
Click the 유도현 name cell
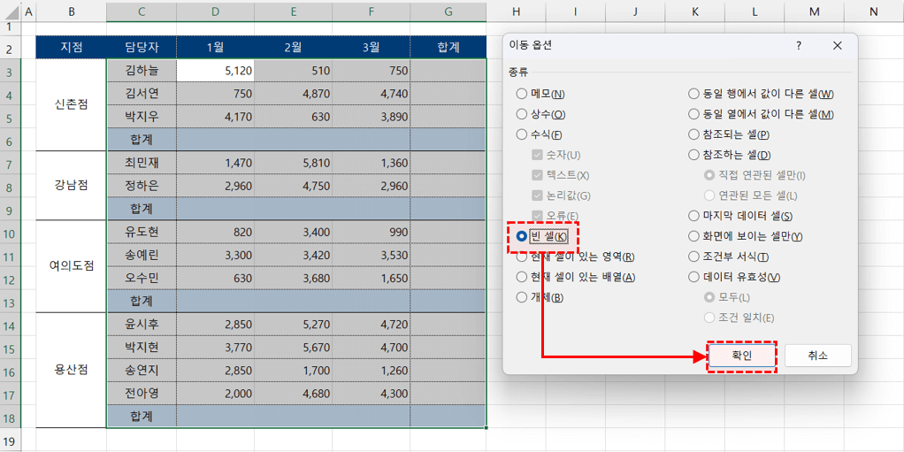(x=142, y=232)
